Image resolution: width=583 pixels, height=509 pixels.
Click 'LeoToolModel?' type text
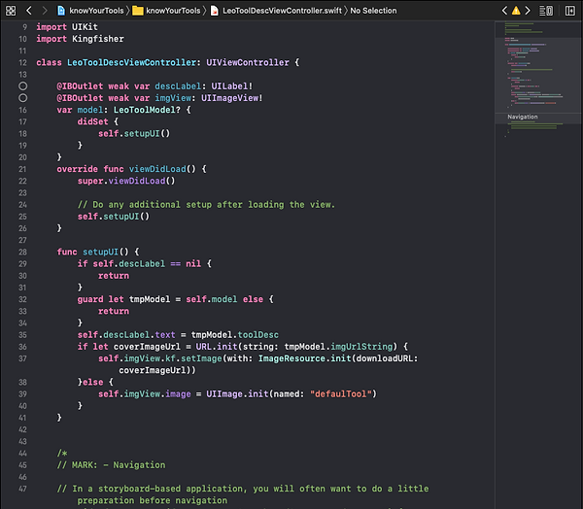147,110
